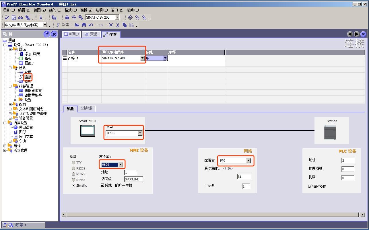The image size is (369, 230).
Task: Select the TTY type radio button
Action: click(x=74, y=163)
